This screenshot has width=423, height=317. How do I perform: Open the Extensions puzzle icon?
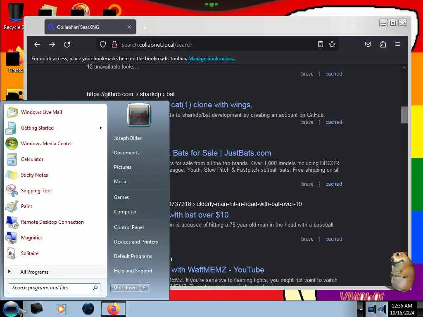tap(383, 45)
